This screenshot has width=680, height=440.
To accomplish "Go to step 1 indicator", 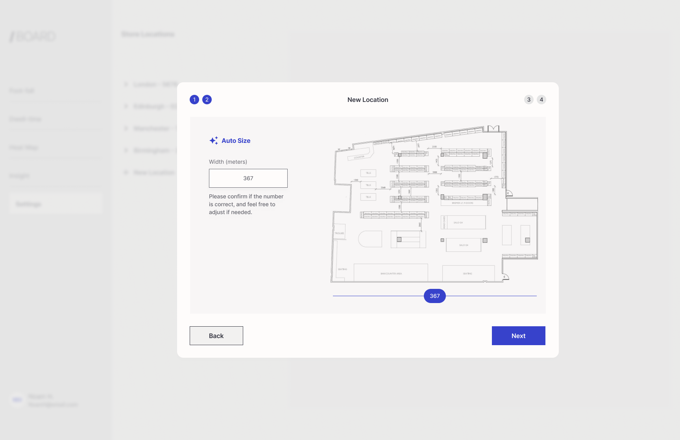I will click(194, 100).
